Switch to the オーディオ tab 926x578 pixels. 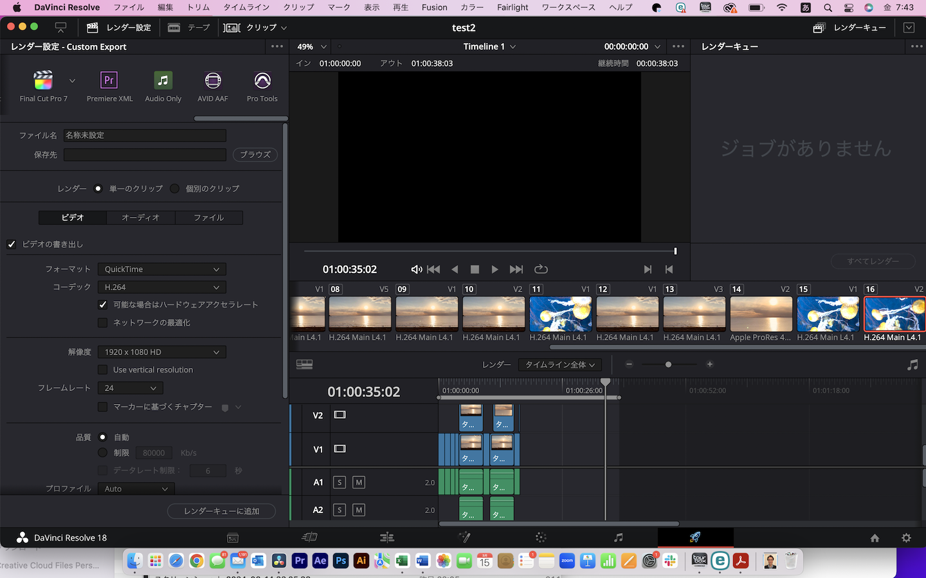pos(140,217)
